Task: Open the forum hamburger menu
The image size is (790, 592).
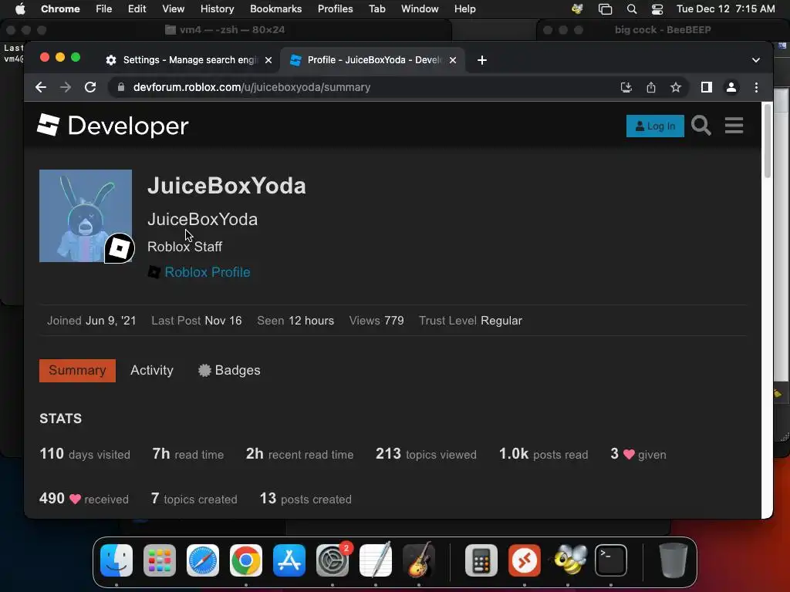Action: (x=734, y=126)
